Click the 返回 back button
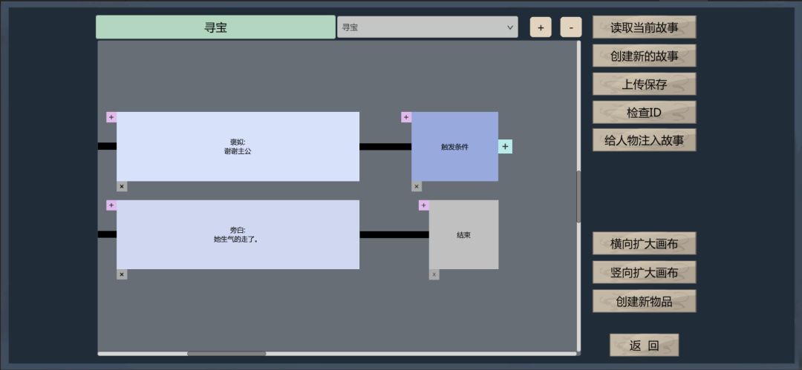Viewport: 802px width, 370px height. click(x=644, y=346)
